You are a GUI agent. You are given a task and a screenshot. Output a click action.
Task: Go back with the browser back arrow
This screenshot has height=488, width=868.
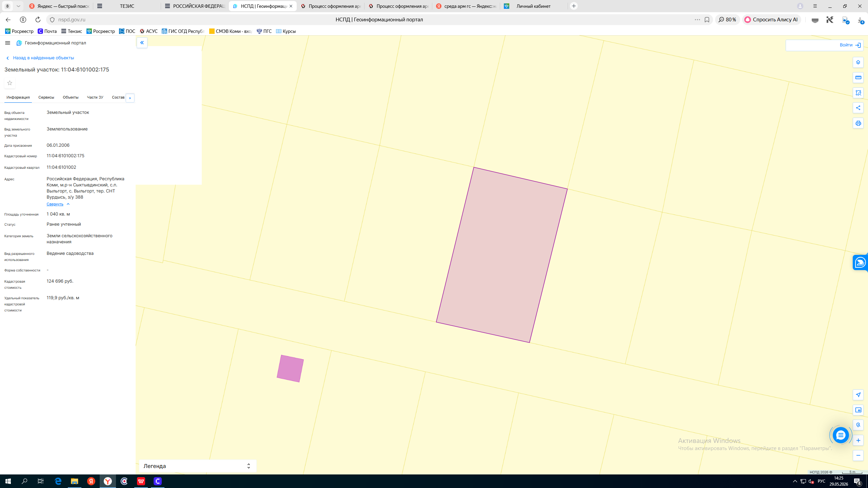[8, 20]
